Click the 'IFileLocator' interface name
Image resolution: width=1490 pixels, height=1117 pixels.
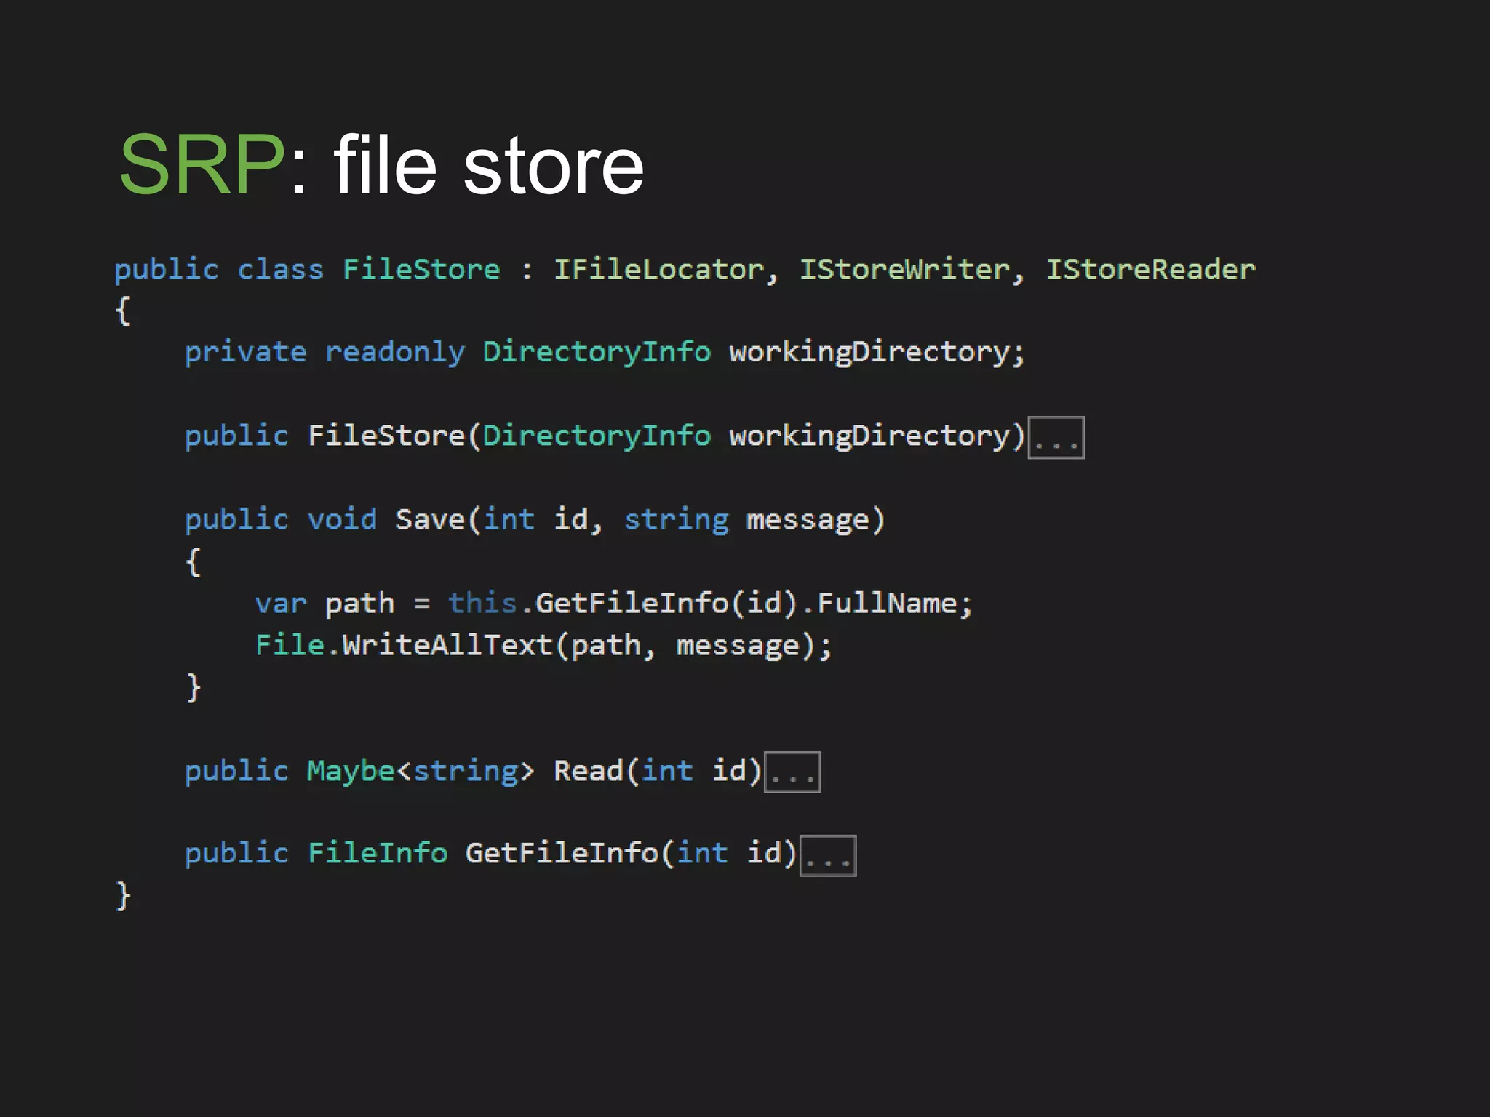point(659,270)
